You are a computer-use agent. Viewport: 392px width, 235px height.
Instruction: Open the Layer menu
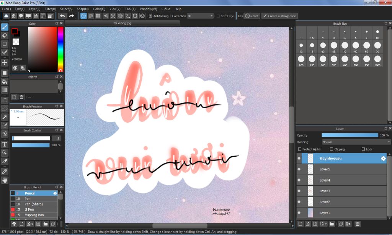pos(34,9)
